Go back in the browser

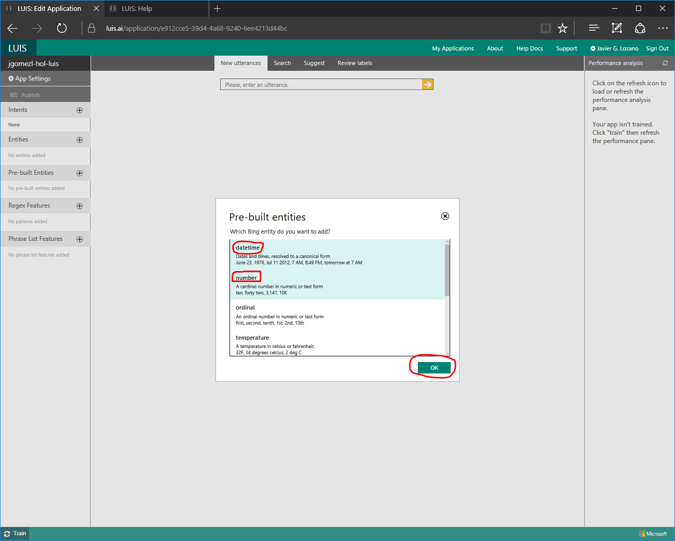(x=12, y=28)
